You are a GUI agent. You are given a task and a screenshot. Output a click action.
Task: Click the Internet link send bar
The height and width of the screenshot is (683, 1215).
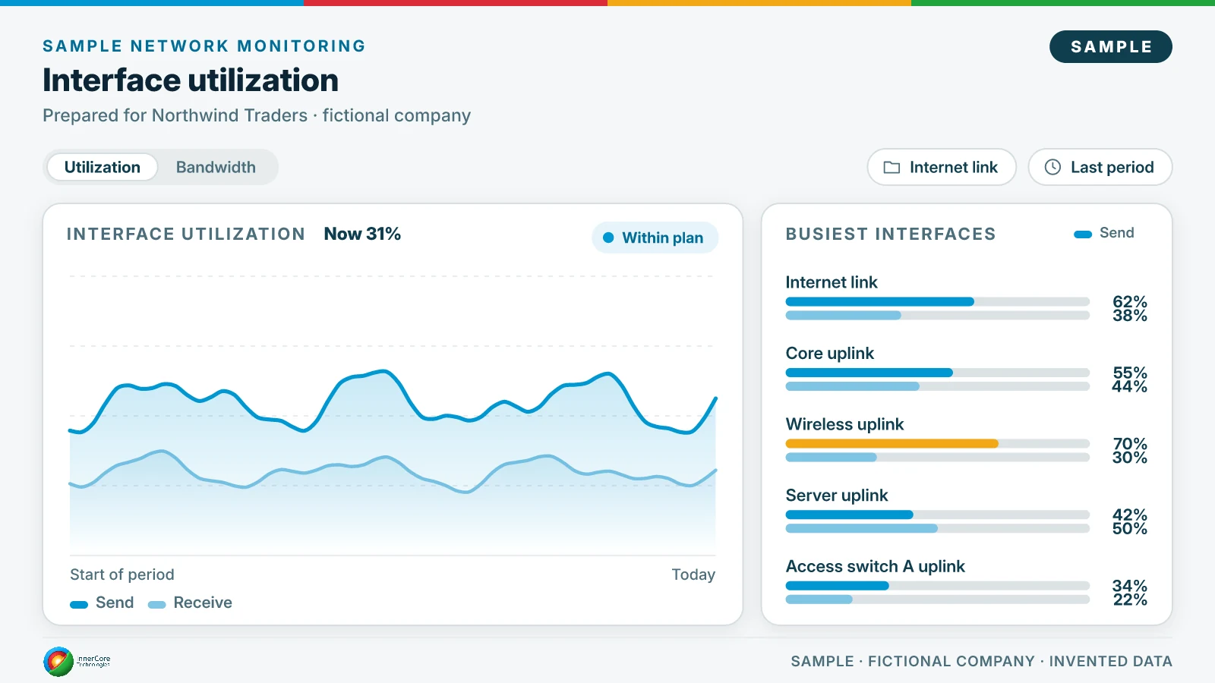(880, 302)
